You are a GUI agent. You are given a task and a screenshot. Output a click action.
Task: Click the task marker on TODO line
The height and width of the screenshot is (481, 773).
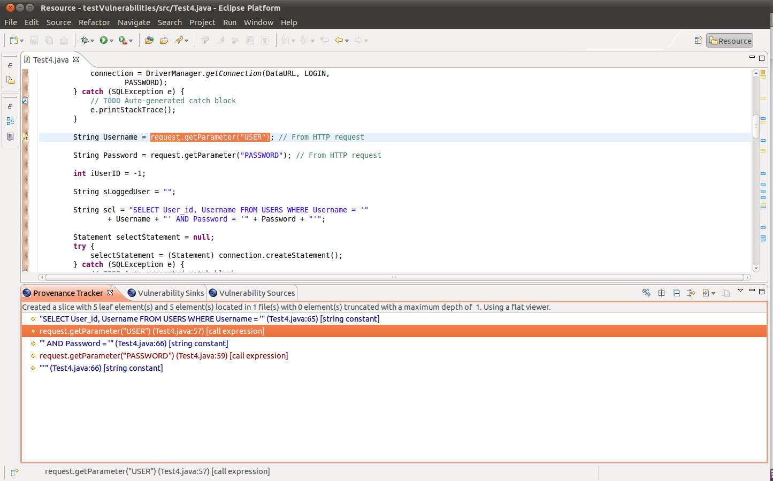(x=25, y=101)
